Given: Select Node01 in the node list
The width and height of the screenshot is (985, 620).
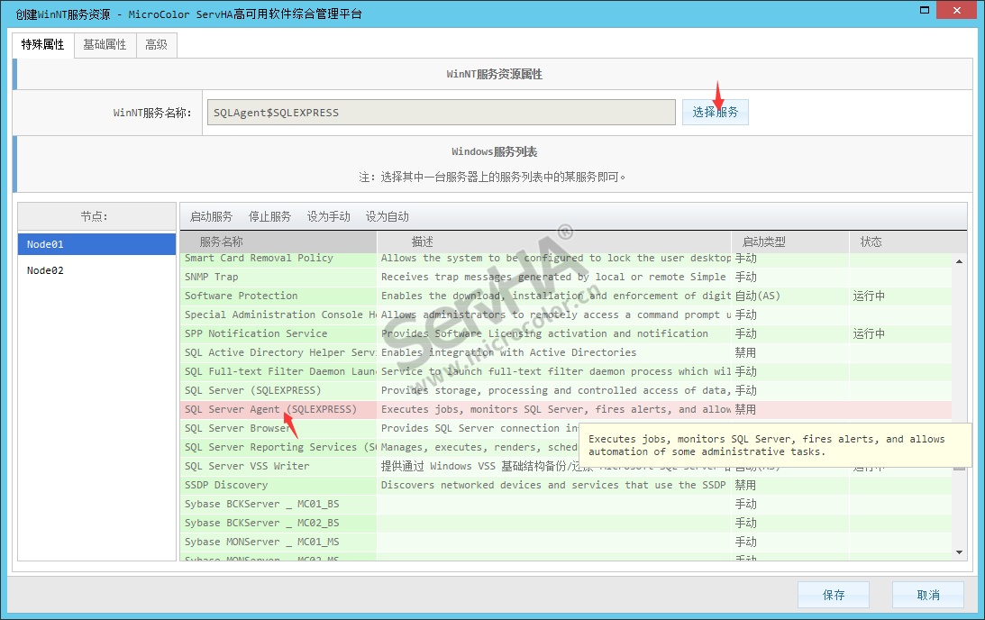Looking at the screenshot, I should pyautogui.click(x=96, y=244).
